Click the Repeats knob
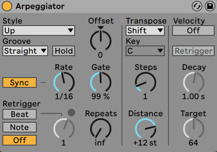The height and width of the screenshot is (152, 217). tap(101, 128)
